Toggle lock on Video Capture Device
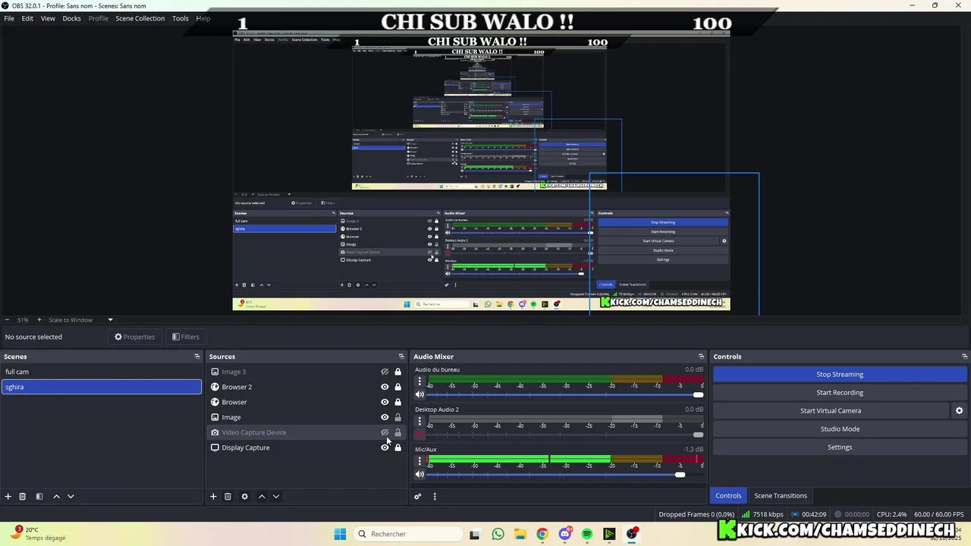Viewport: 971px width, 546px height. pyautogui.click(x=398, y=432)
